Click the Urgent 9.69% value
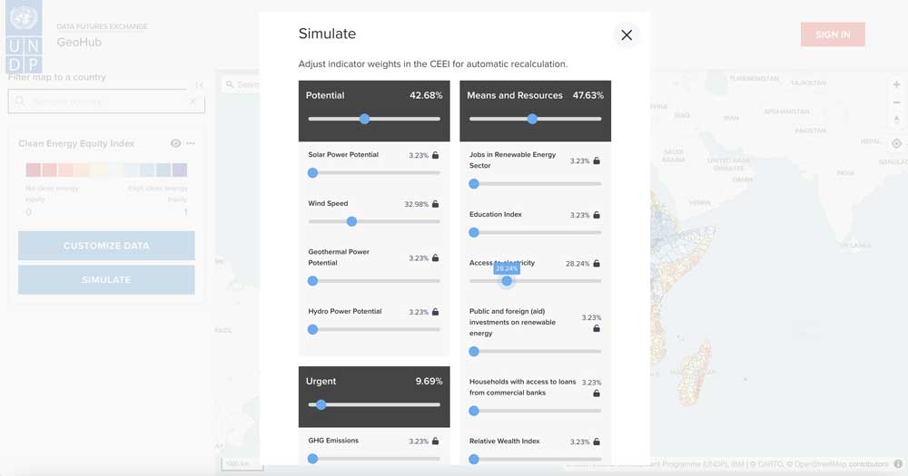This screenshot has height=476, width=908. tap(429, 381)
